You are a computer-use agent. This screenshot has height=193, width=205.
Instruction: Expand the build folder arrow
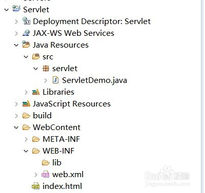(16, 116)
